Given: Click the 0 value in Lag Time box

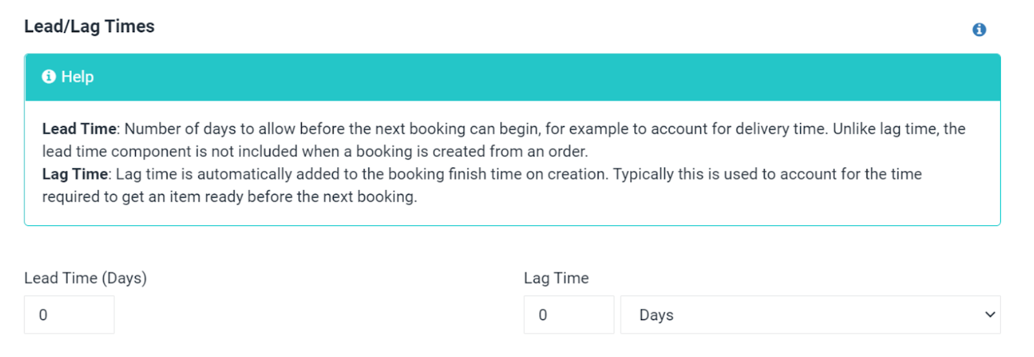Looking at the screenshot, I should pyautogui.click(x=543, y=315).
